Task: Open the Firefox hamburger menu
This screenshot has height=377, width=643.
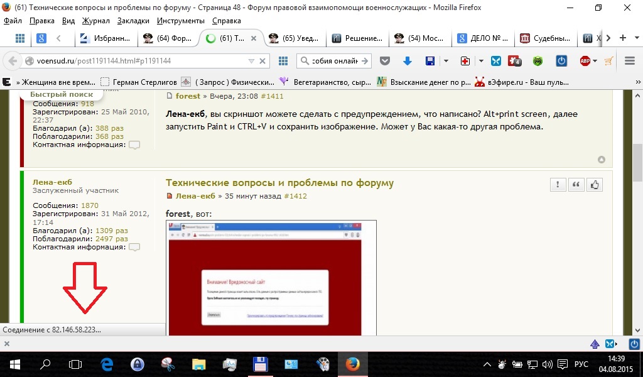Action: (x=630, y=61)
